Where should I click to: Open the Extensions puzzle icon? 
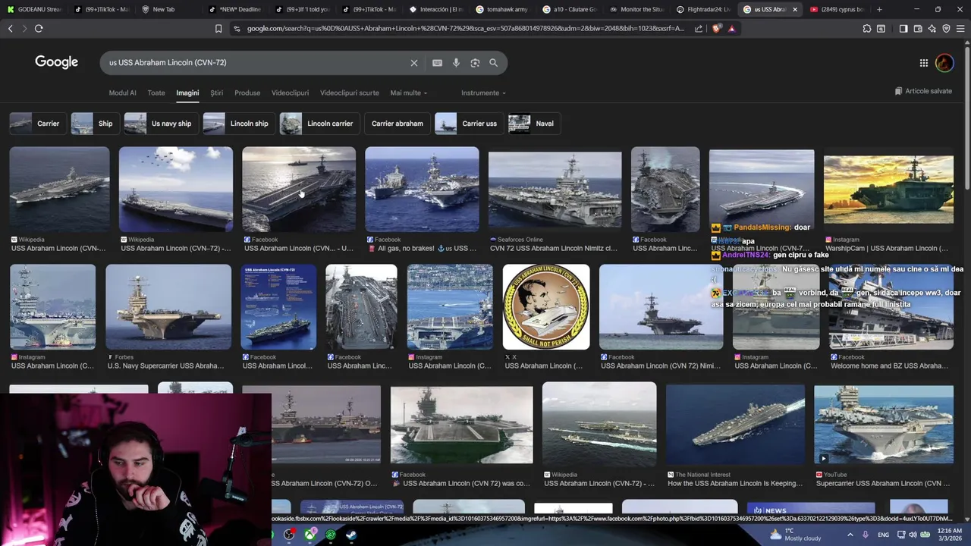pos(867,29)
